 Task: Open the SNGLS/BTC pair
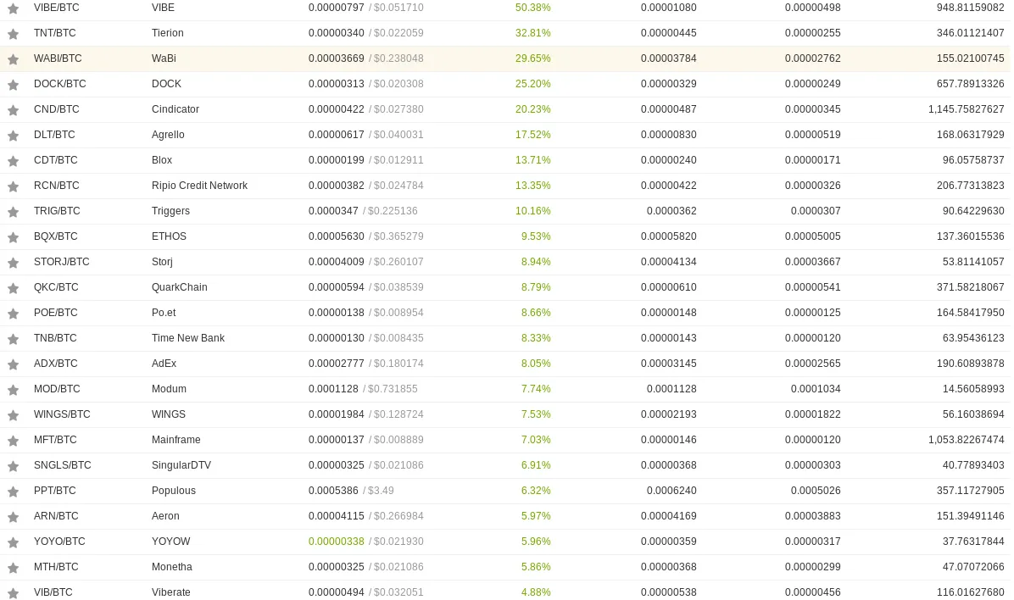pos(62,465)
